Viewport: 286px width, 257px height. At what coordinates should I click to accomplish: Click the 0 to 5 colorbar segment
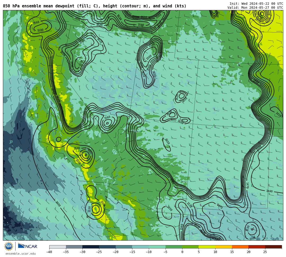[190, 247]
